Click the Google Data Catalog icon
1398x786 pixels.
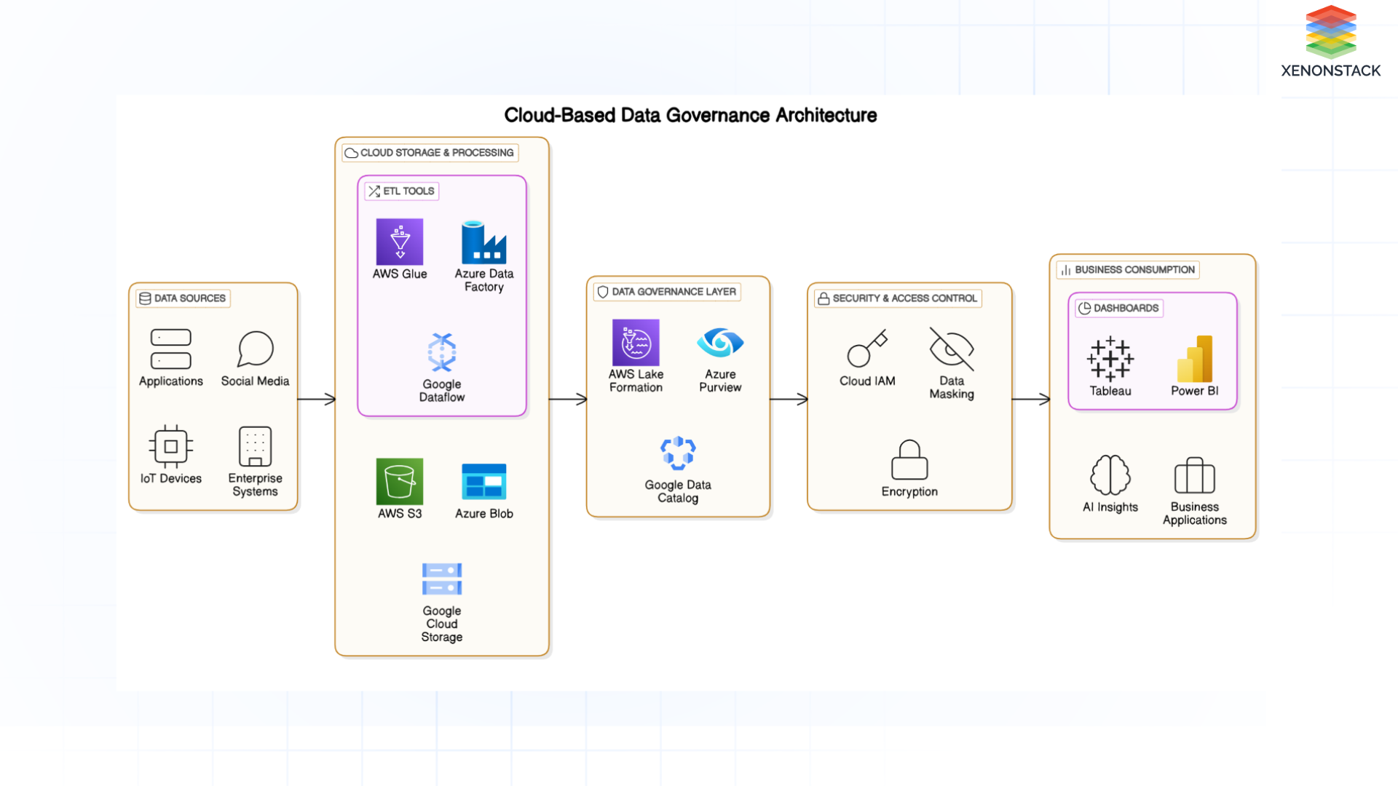(678, 453)
